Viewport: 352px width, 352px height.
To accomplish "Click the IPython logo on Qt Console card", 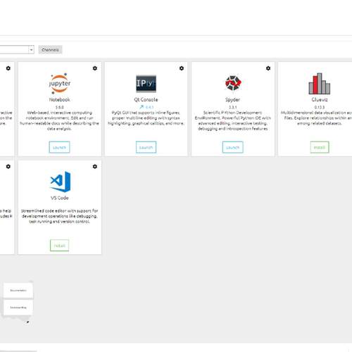I will tap(146, 84).
